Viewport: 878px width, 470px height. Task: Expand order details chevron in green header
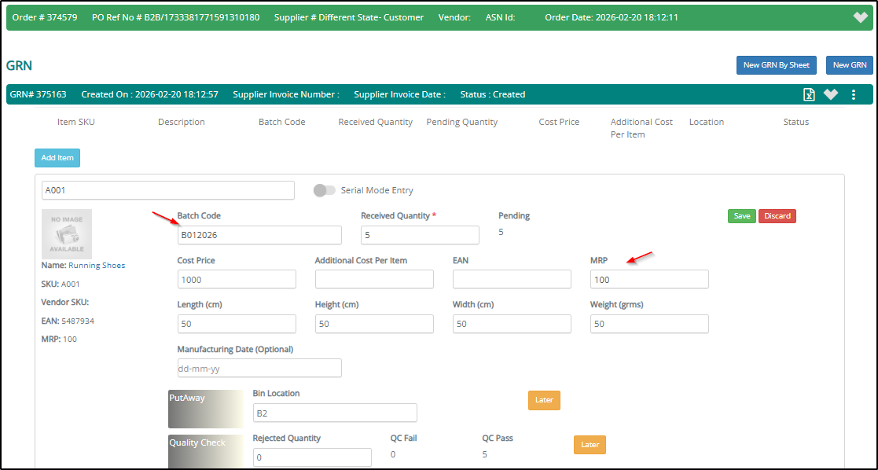point(861,17)
